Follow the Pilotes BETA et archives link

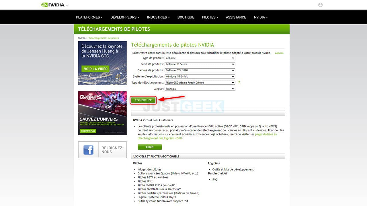pos(153,177)
